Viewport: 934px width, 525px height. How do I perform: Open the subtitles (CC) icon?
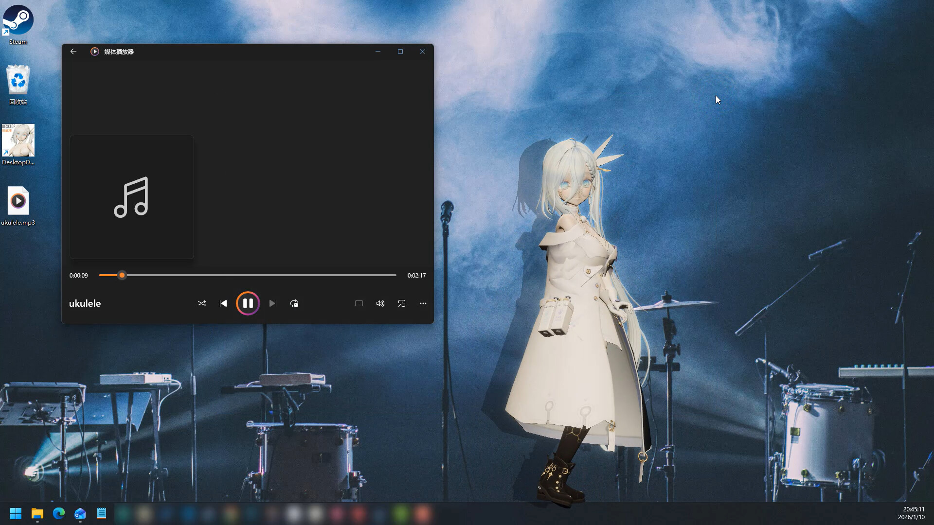(x=359, y=303)
